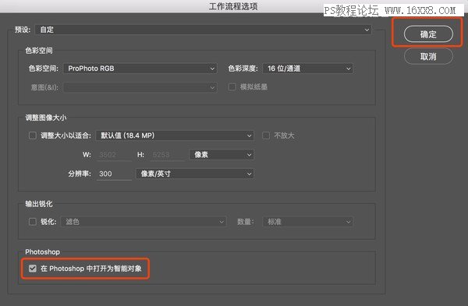Open the 像素 size unit dropdown
This screenshot has height=306, width=468.
[x=222, y=155]
